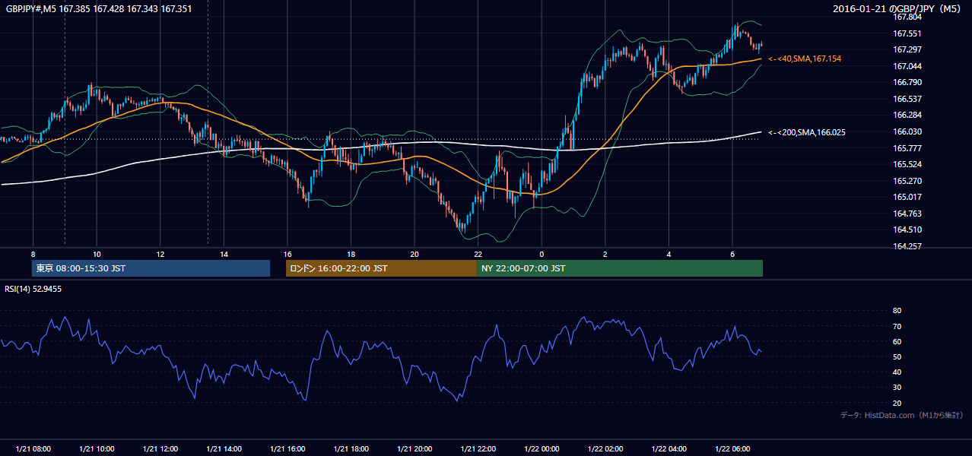Click price axis value 167.297

[907, 49]
